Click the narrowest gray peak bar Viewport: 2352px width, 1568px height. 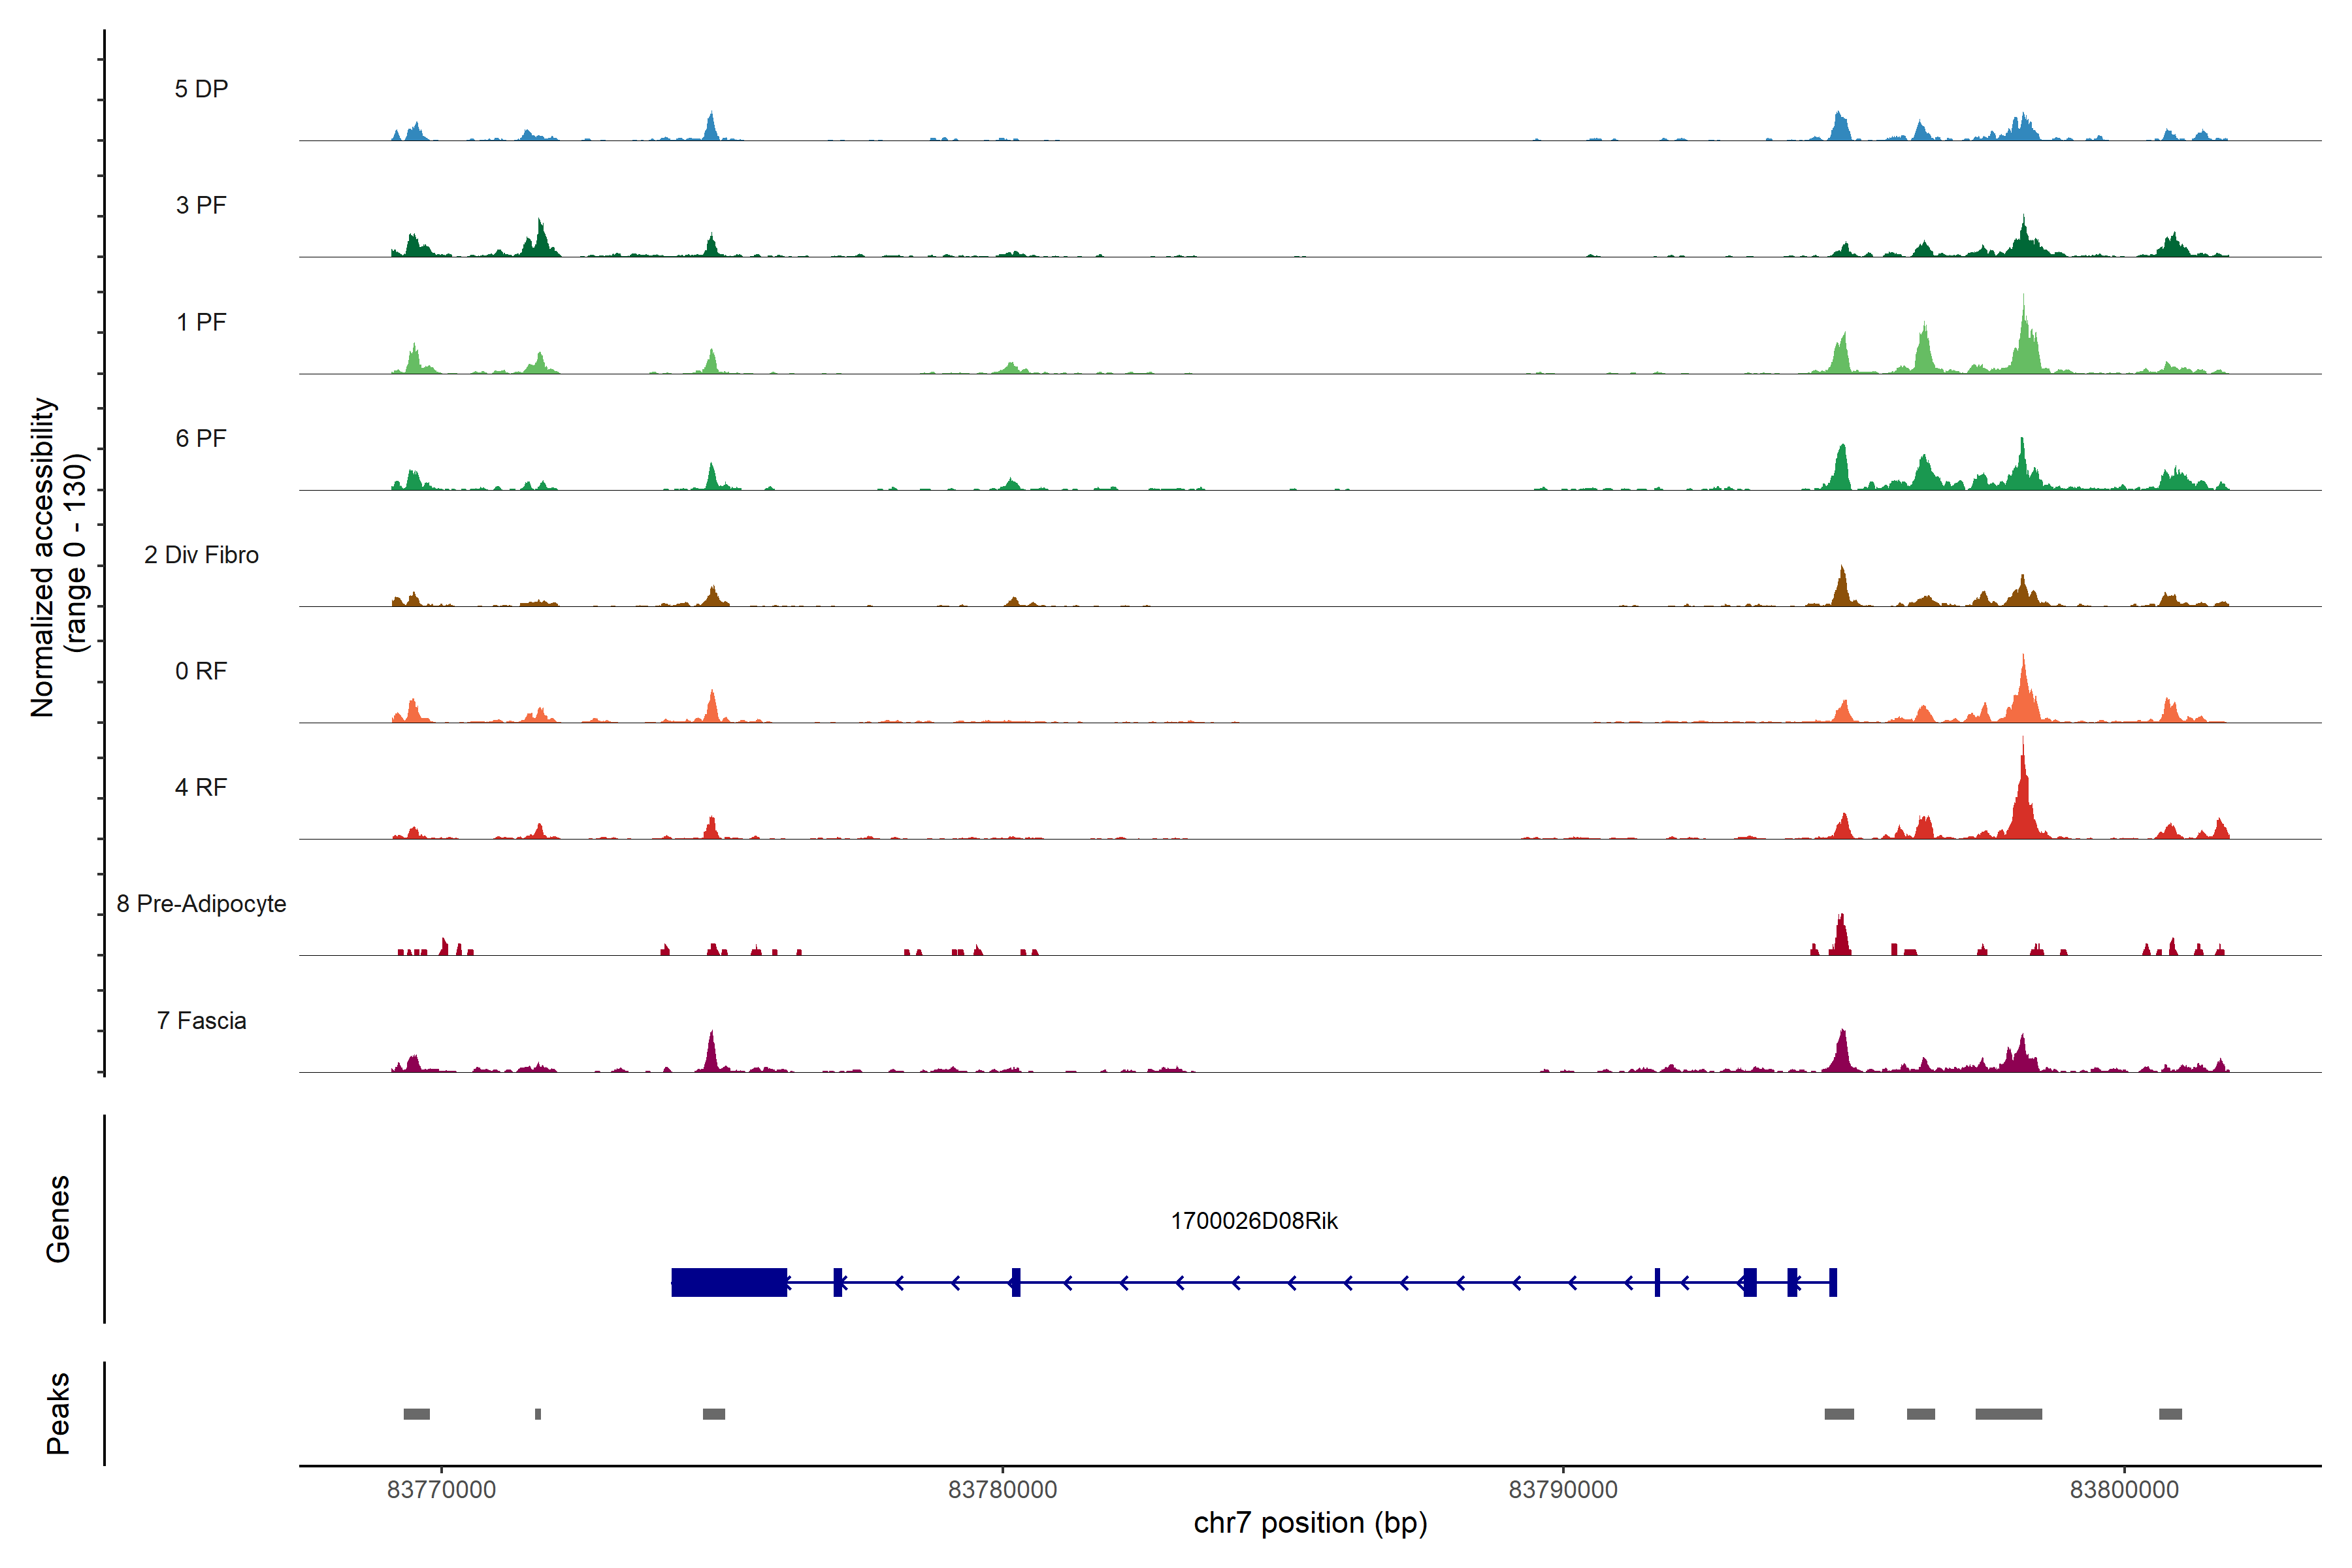pos(538,1414)
